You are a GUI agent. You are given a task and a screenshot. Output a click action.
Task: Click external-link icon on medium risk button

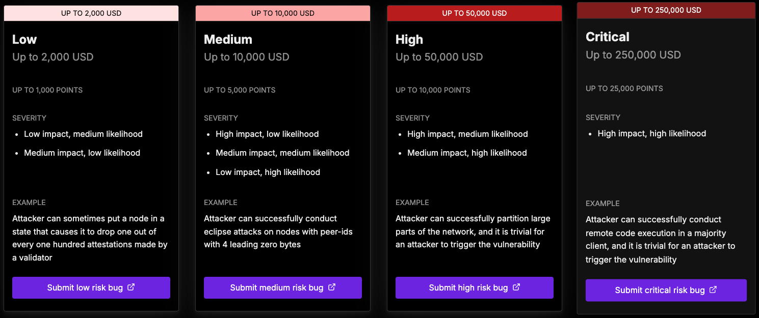click(x=332, y=287)
